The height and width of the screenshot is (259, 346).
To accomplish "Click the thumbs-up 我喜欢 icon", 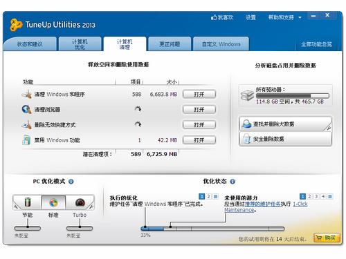I will (214, 17).
